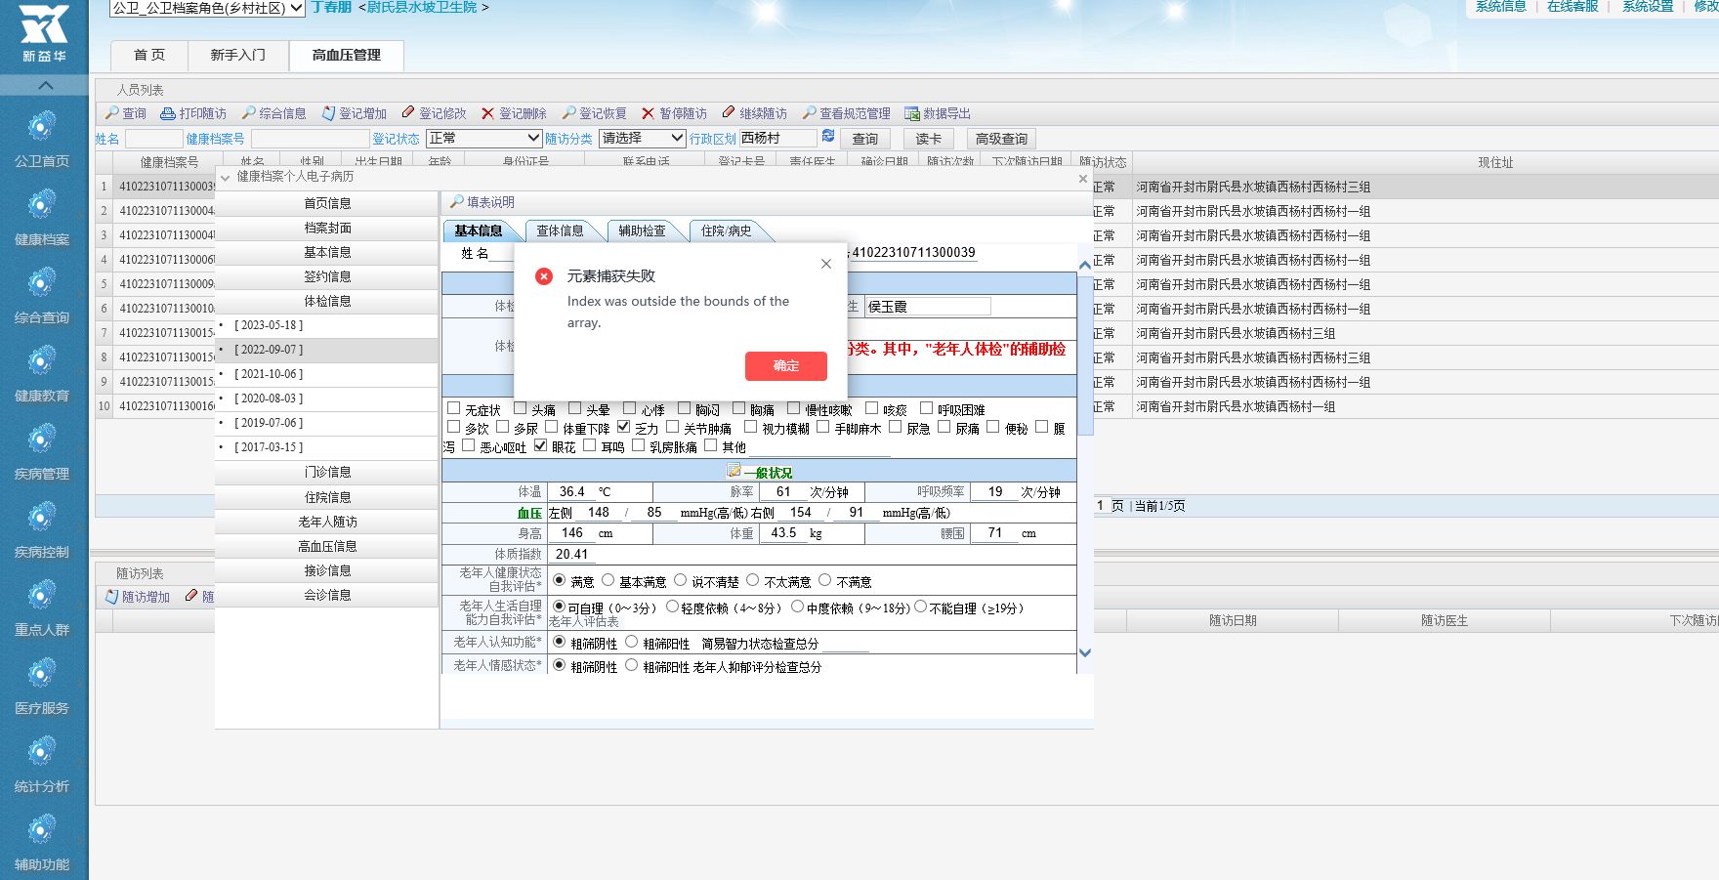Viewport: 1719px width, 880px height.
Task: Uncheck the 乏力 symptom checkbox
Action: tap(624, 427)
